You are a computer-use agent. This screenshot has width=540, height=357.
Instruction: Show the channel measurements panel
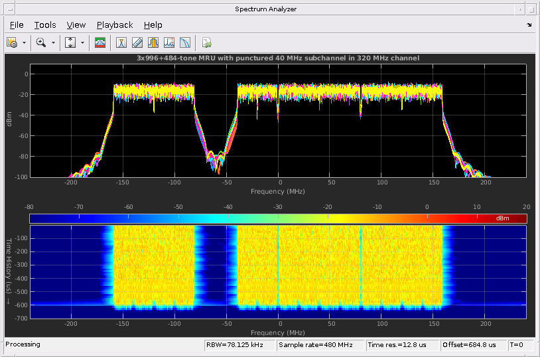[153, 42]
